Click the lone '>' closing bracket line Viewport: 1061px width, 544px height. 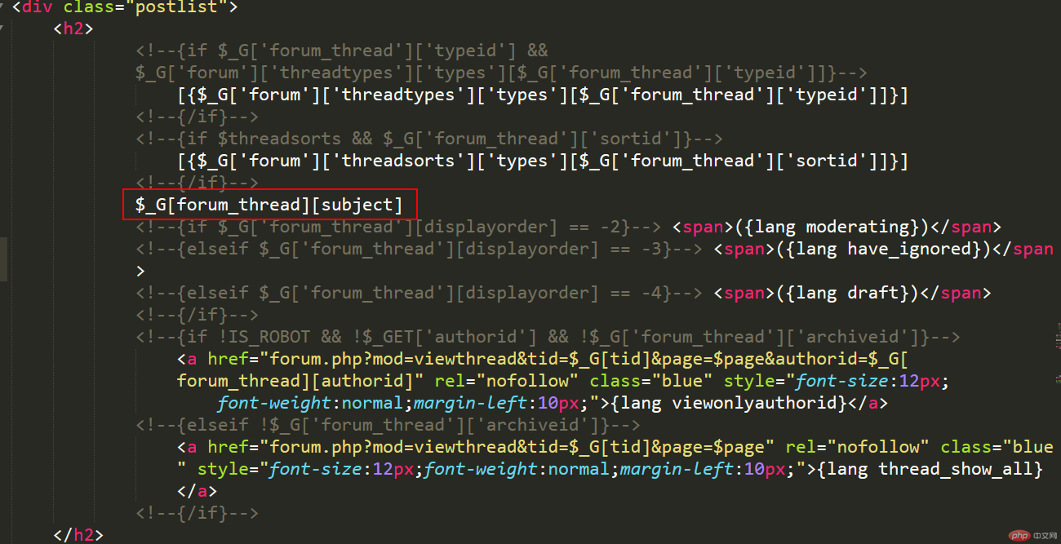140,271
